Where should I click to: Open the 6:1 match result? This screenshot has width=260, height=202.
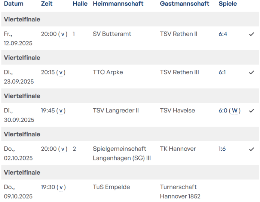point(222,72)
